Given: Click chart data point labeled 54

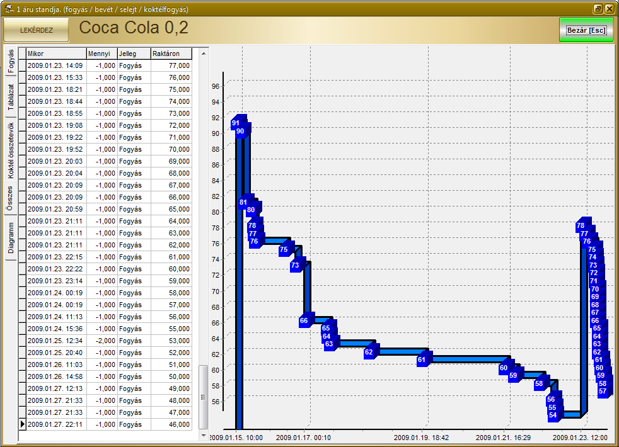Looking at the screenshot, I should tap(553, 416).
